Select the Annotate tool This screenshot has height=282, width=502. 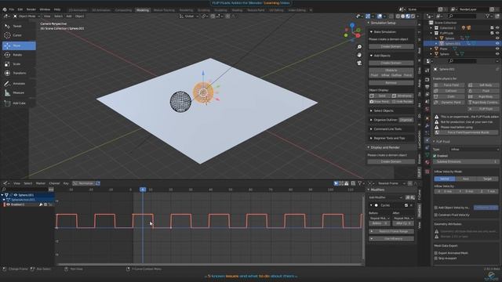coord(19,84)
